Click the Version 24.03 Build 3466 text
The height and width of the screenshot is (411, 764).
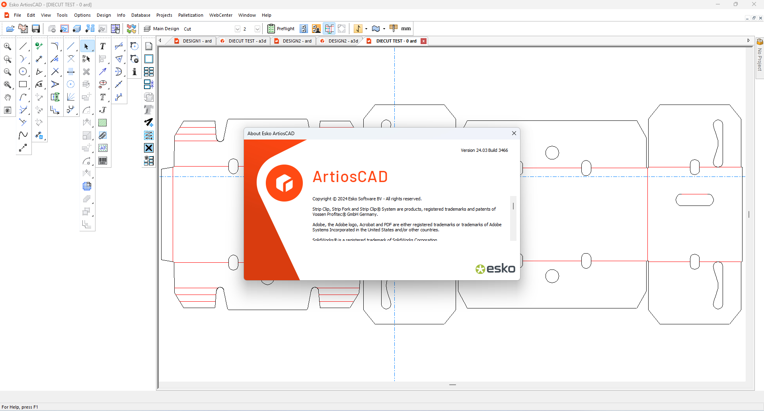coord(484,150)
